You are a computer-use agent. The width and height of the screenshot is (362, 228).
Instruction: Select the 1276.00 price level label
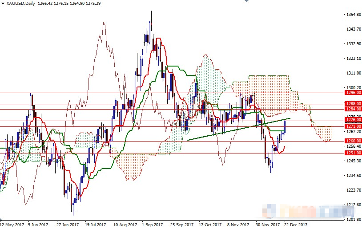tap(353, 120)
